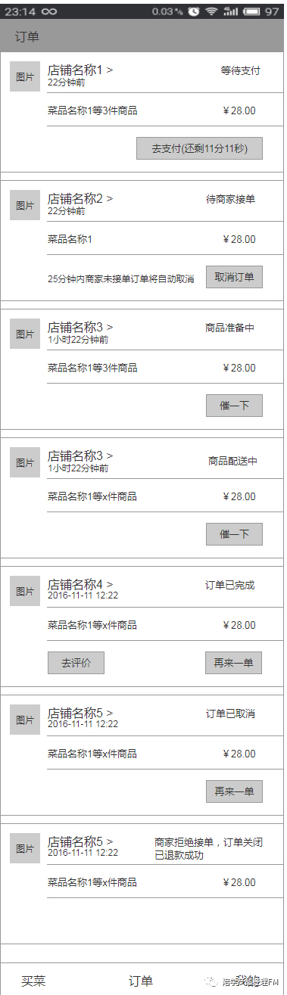287x995 pixels.
Task: Tap the image placeholder for 店铺名称1
Action: pyautogui.click(x=25, y=76)
